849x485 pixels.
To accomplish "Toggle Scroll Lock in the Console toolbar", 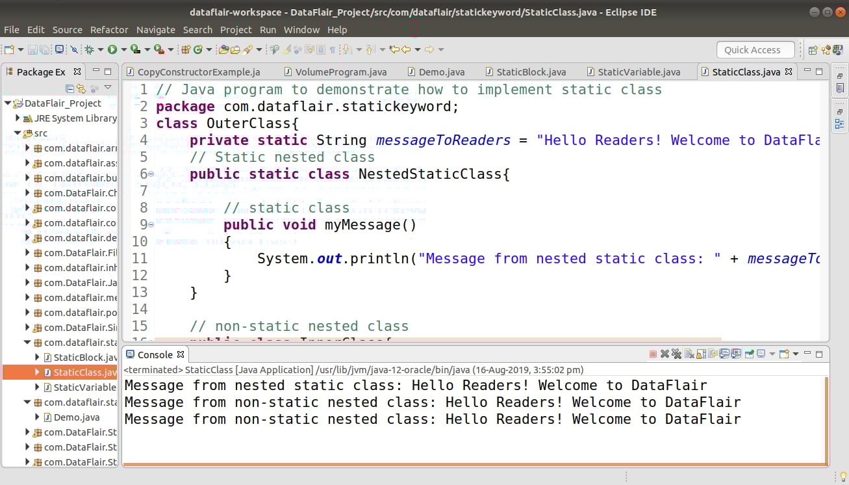I will coord(702,354).
